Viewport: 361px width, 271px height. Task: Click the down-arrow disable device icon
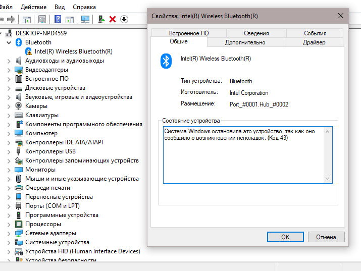click(124, 19)
